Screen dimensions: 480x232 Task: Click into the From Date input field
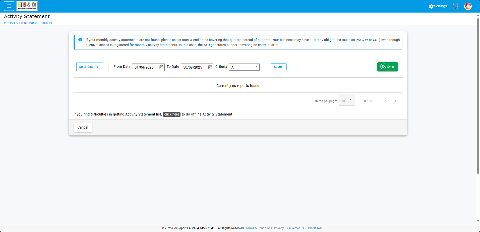tap(146, 67)
